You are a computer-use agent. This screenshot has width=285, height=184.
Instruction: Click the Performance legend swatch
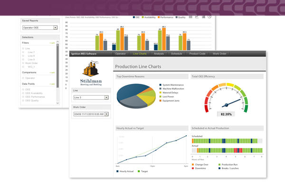159,17
